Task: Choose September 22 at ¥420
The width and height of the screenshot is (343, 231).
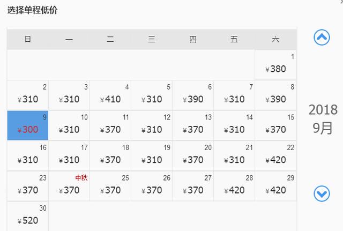Action: coord(275,156)
